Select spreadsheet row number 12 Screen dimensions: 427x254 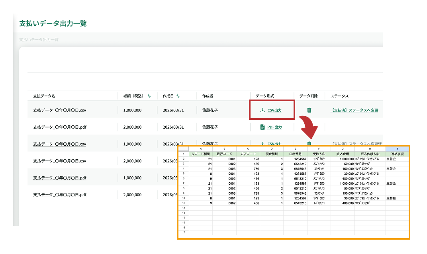click(184, 208)
